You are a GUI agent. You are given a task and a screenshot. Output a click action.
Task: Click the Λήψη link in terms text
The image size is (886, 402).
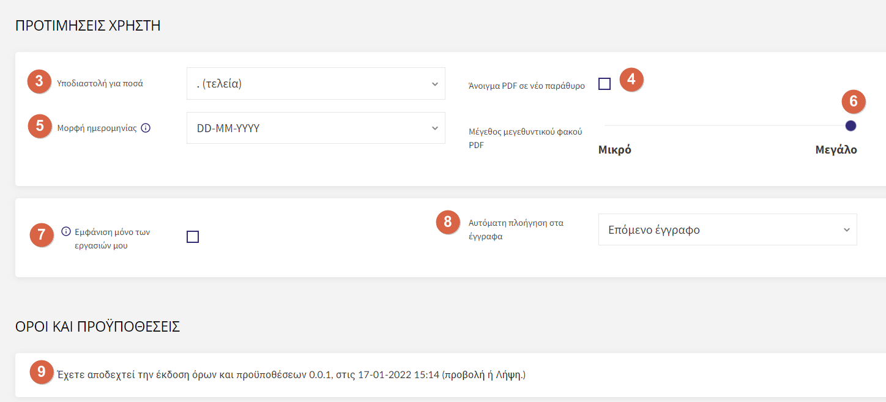click(509, 374)
